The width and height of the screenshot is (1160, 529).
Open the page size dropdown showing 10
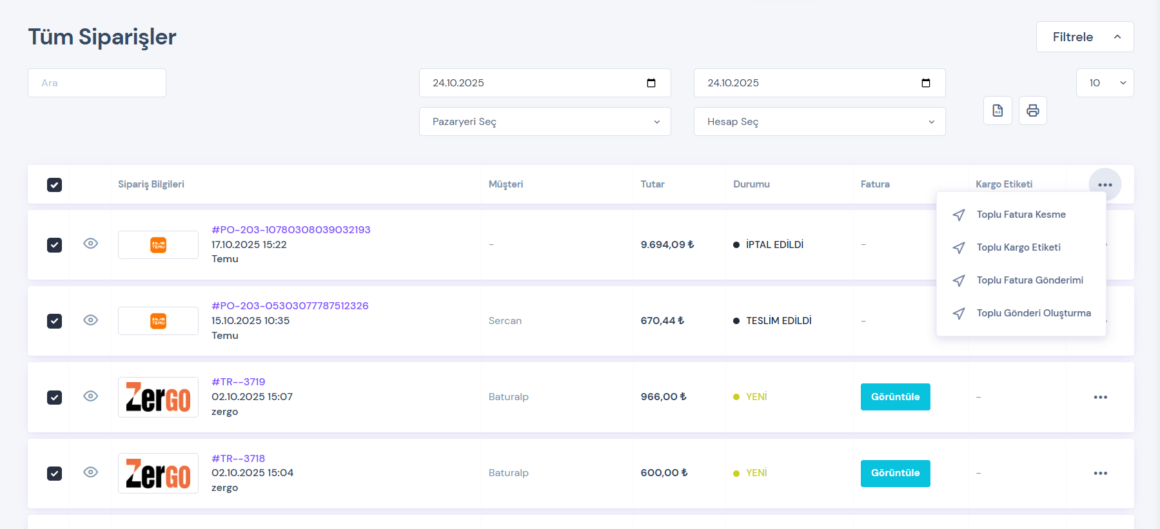(x=1105, y=83)
